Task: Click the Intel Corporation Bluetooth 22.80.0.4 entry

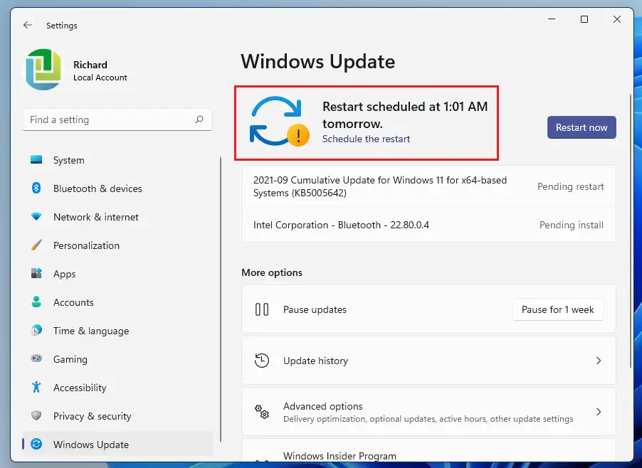Action: 428,225
